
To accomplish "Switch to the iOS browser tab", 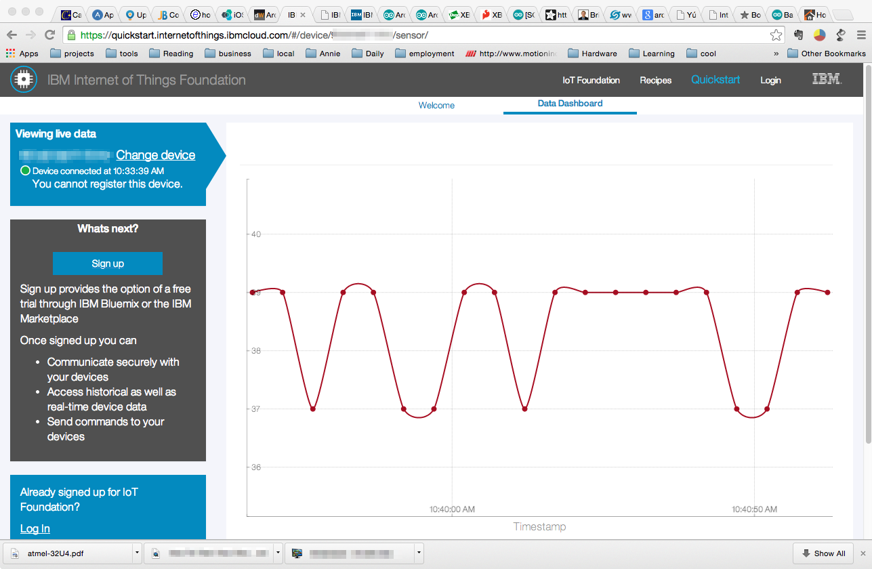I will [233, 14].
